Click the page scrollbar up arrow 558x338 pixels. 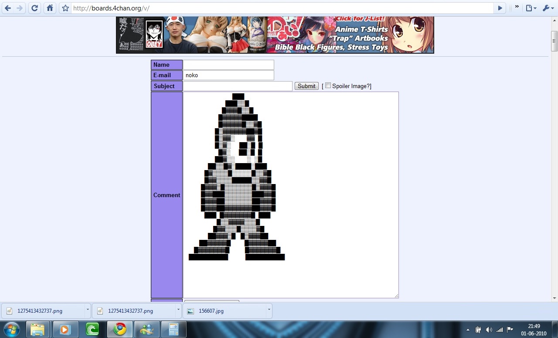coord(554,20)
